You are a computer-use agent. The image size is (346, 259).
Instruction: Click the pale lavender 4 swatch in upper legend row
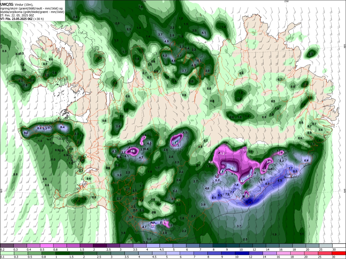pos(153,246)
